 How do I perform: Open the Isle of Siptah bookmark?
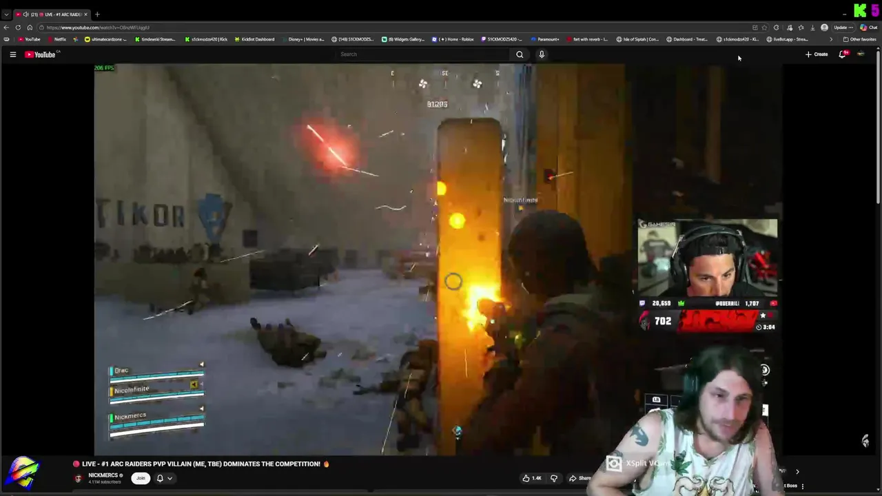click(638, 39)
